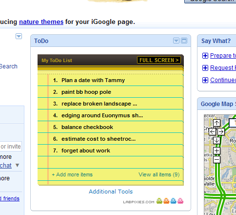Click the Say What? gadget title
236x215 pixels.
click(216, 41)
